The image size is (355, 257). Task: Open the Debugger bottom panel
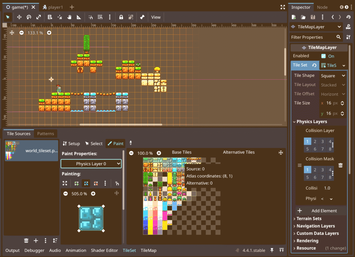click(x=34, y=250)
